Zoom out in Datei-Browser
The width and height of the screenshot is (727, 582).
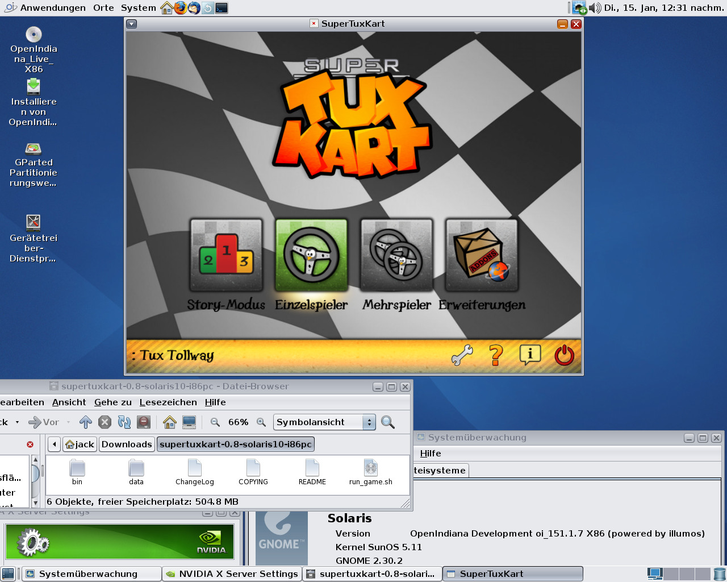pos(215,422)
